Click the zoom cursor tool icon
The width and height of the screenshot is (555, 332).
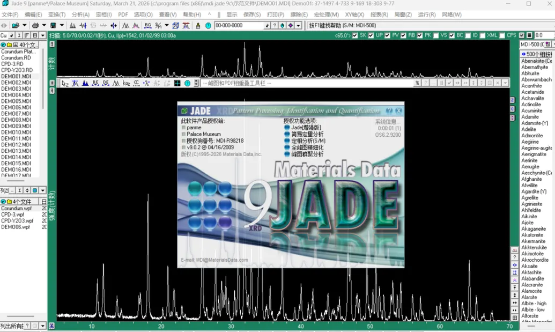65,83
